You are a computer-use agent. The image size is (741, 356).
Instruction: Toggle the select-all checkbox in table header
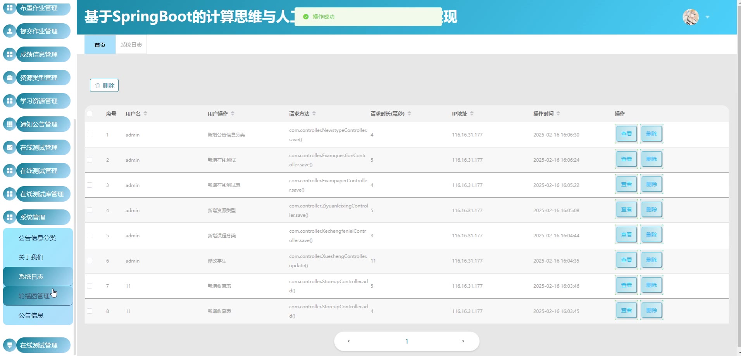tap(90, 114)
